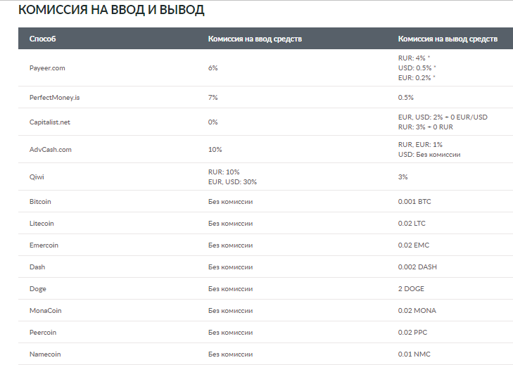The height and width of the screenshot is (365, 513).
Task: Select the MonaCoin row label
Action: (x=45, y=311)
